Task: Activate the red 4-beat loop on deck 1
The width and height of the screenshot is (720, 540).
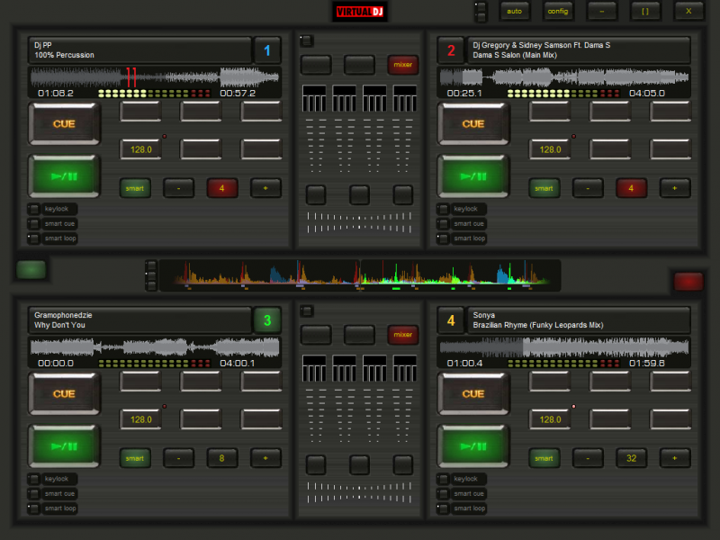Action: coord(222,188)
